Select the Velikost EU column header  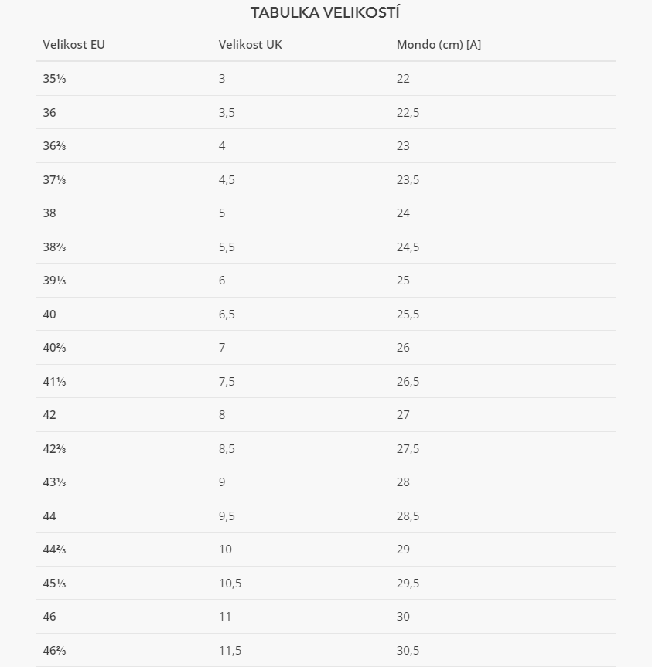click(73, 45)
